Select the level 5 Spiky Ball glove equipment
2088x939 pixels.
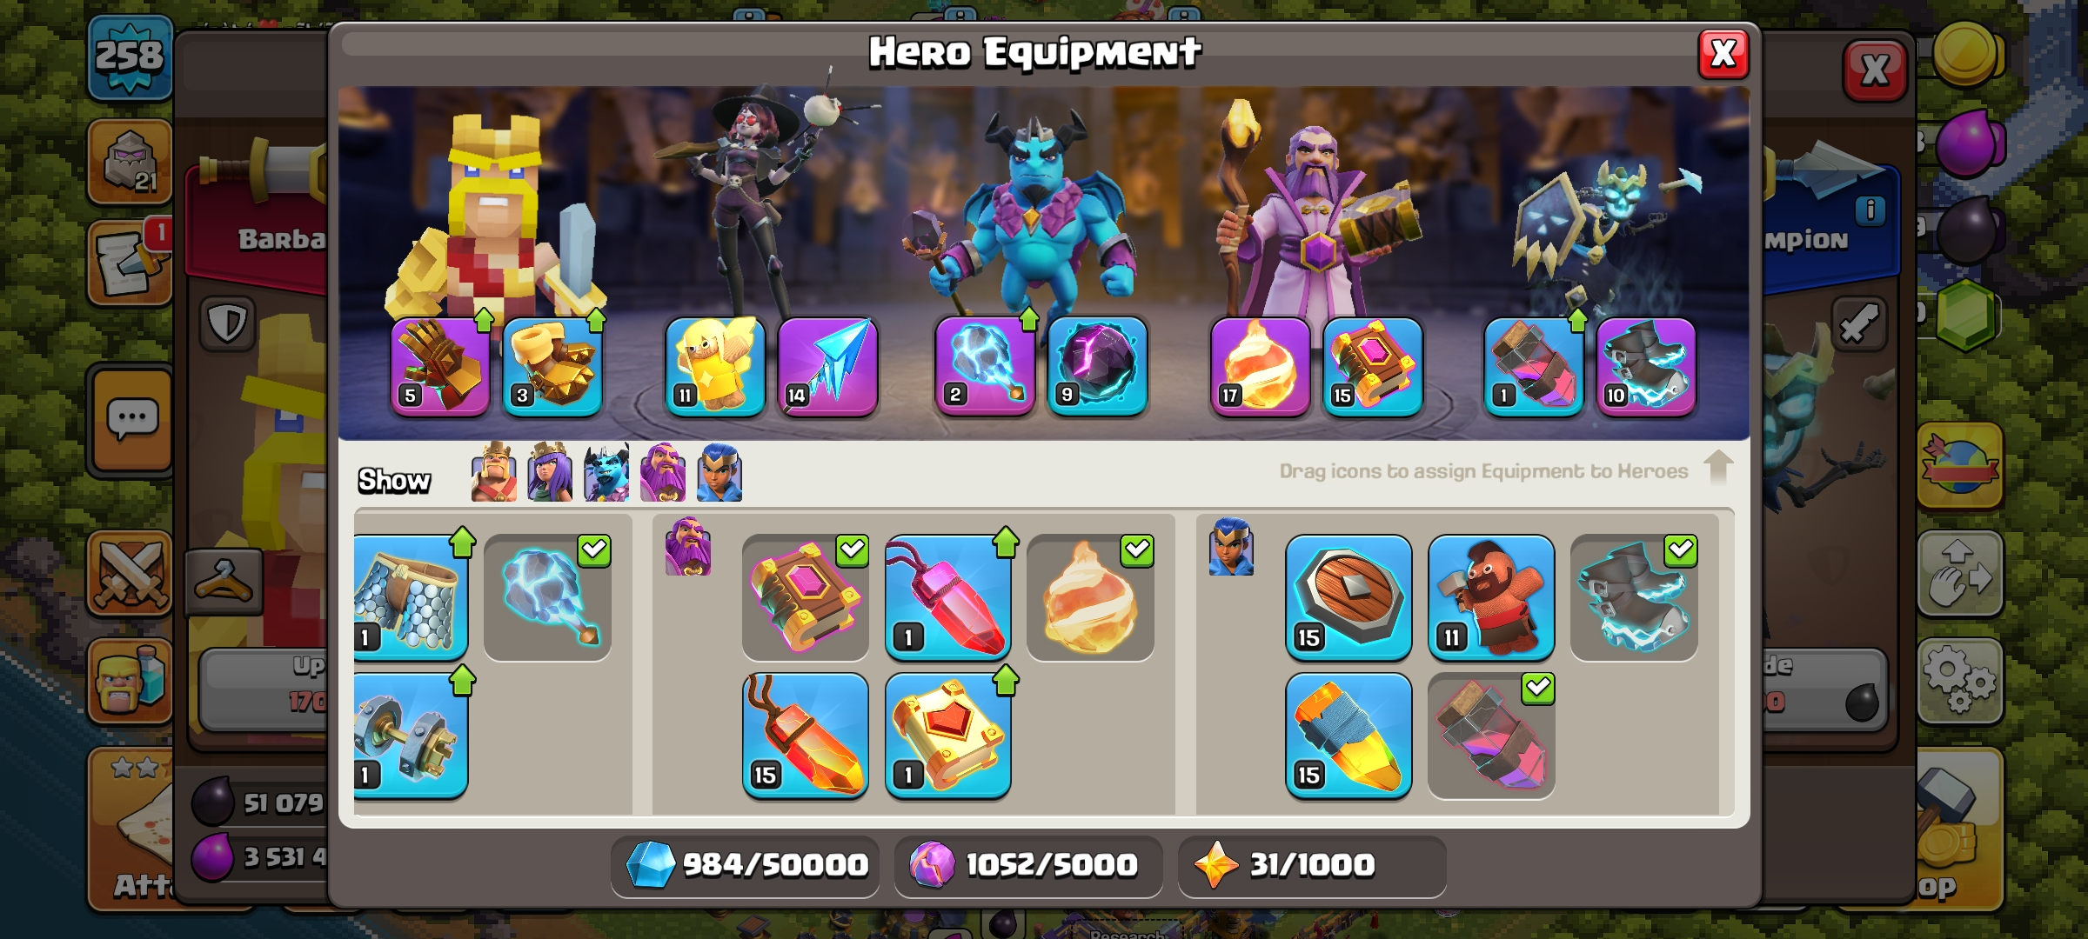(x=440, y=366)
